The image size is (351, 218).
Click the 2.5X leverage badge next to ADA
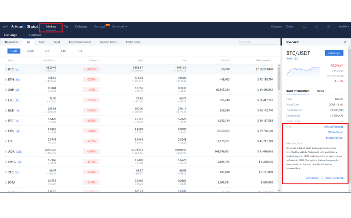tap(19, 151)
